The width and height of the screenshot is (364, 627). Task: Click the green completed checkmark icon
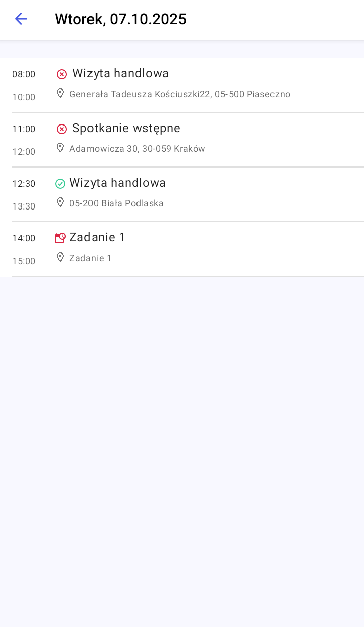[x=60, y=184]
